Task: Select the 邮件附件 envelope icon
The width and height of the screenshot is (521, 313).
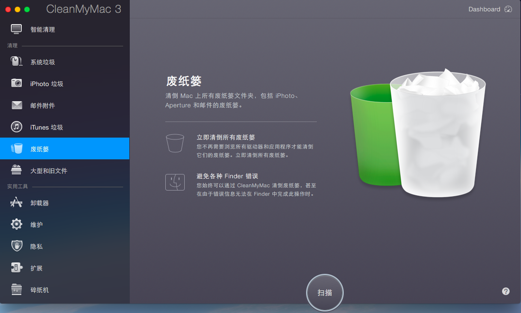Action: (x=17, y=105)
